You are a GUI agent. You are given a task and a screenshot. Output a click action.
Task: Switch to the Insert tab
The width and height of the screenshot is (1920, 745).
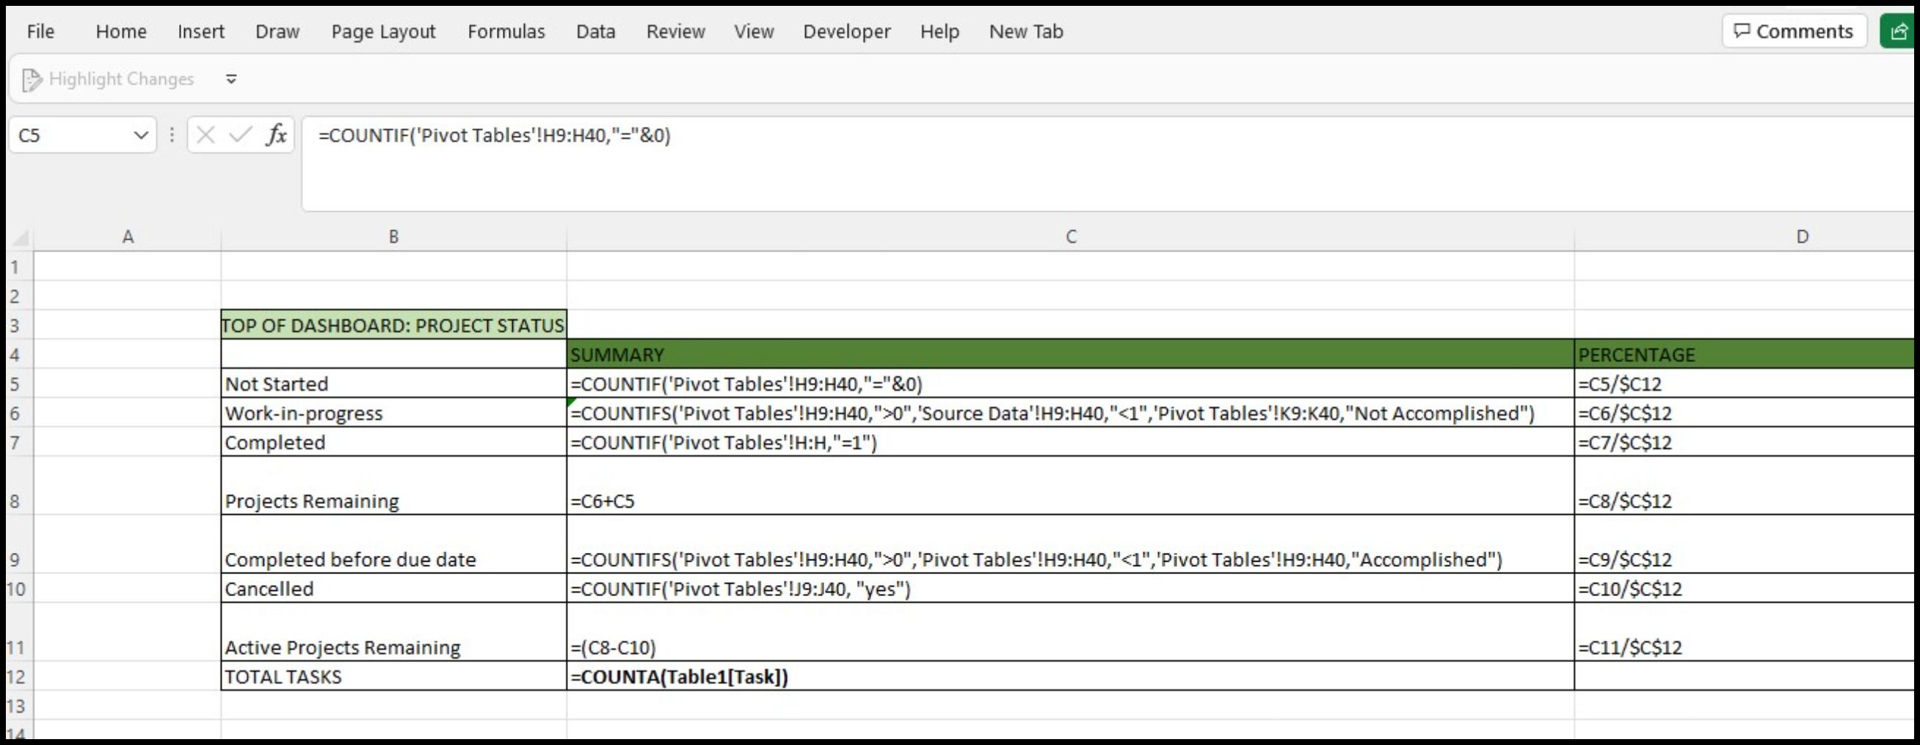click(x=200, y=32)
